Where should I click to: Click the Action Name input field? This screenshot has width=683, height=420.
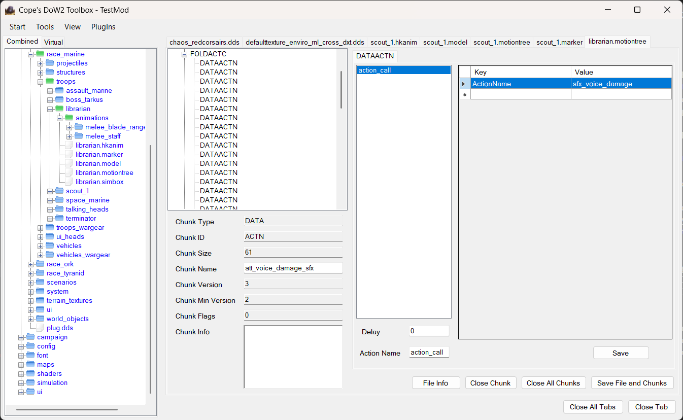429,352
